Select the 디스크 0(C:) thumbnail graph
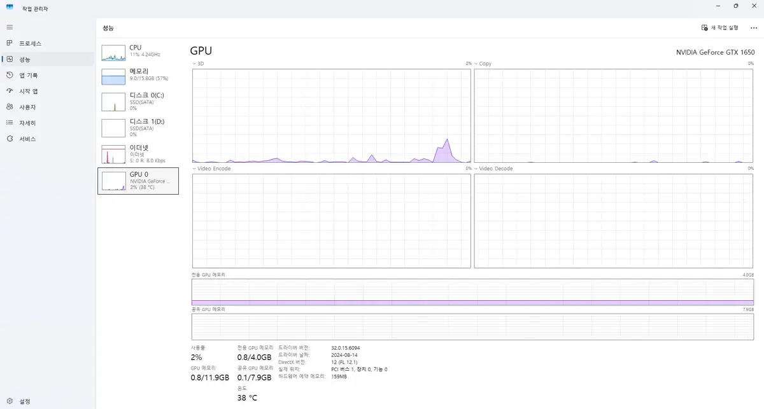Viewport: 764px width, 409px height. point(113,102)
